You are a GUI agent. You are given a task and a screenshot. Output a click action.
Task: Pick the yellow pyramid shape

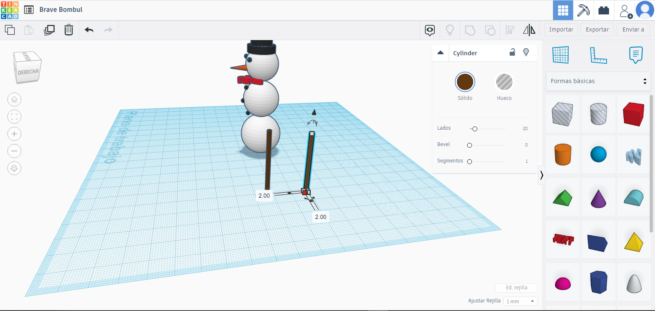click(x=634, y=241)
